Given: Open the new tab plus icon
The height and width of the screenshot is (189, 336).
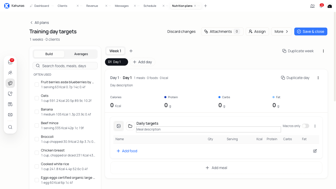Looking at the screenshot, I should (206, 6).
